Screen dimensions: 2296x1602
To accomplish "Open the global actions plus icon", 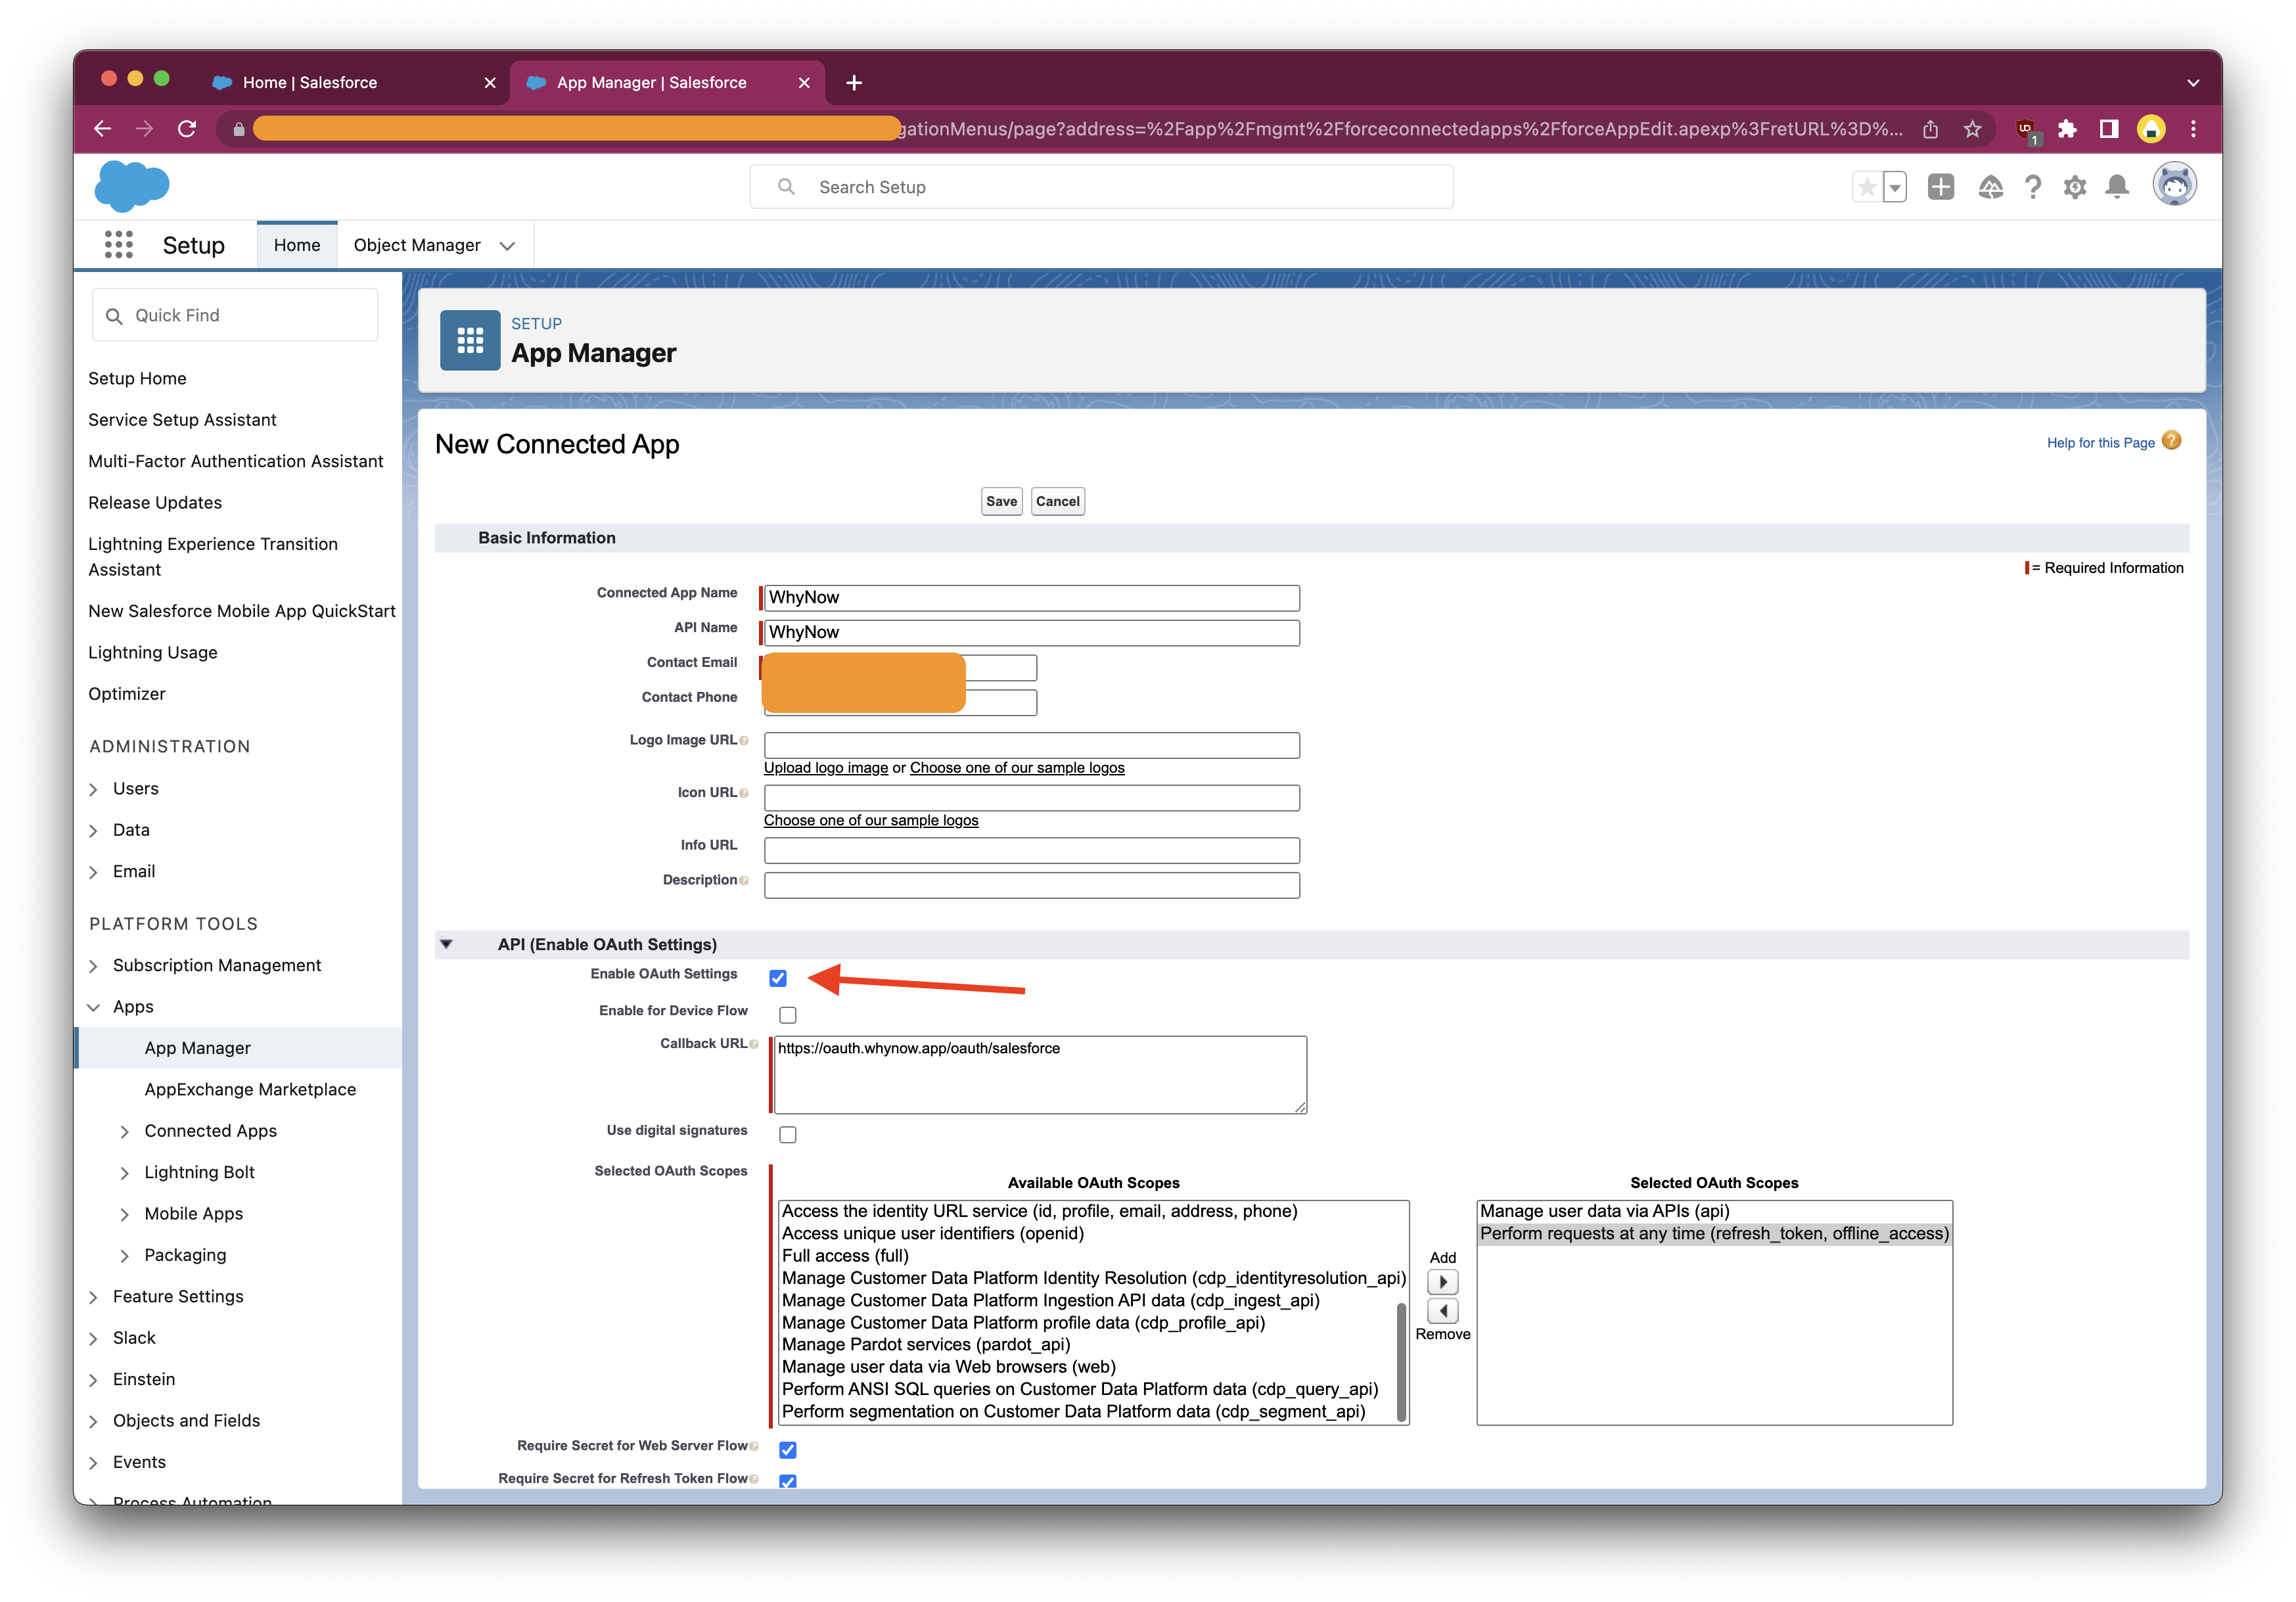I will 1941,187.
